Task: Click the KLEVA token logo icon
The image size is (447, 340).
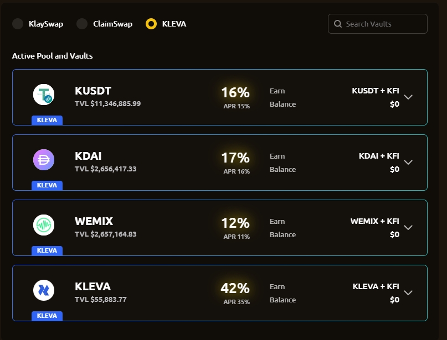Action: pos(44,290)
